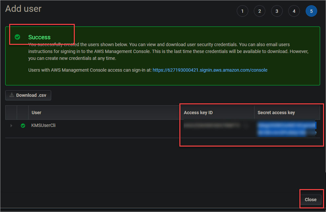Expand the KMSUserCli row details
The width and height of the screenshot is (326, 212).
(x=11, y=126)
